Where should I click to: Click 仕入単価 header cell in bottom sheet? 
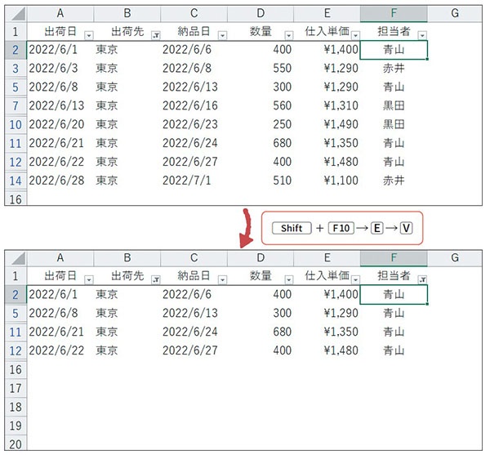click(x=327, y=276)
